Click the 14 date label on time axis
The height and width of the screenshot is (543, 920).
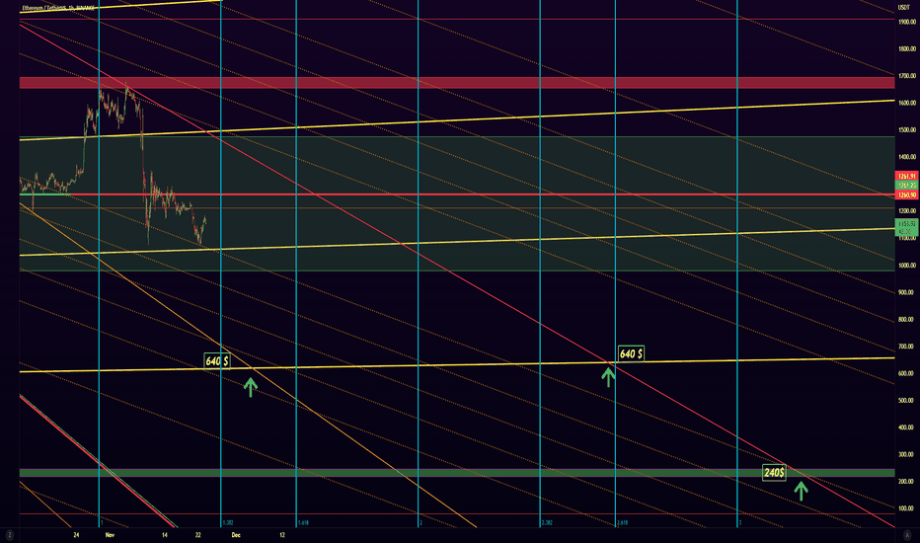[165, 535]
